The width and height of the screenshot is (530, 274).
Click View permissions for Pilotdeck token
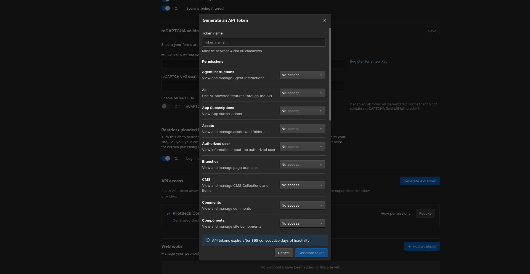pyautogui.click(x=395, y=213)
